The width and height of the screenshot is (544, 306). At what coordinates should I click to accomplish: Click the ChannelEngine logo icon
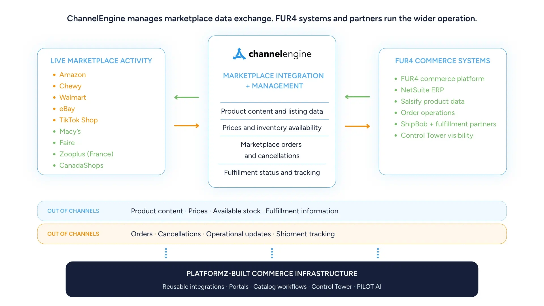pyautogui.click(x=239, y=54)
